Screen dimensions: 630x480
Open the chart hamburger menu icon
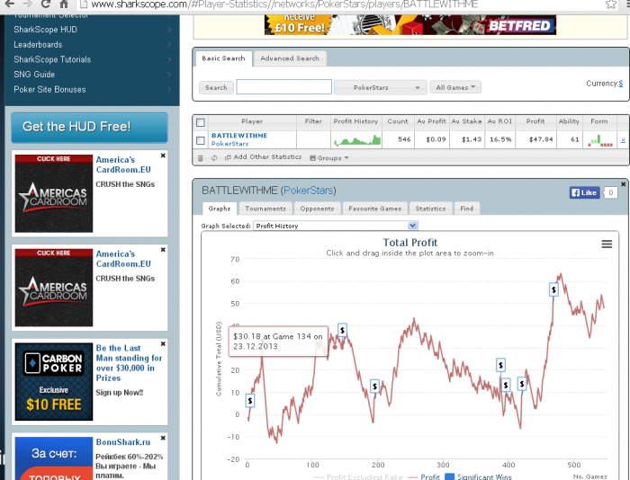[607, 244]
